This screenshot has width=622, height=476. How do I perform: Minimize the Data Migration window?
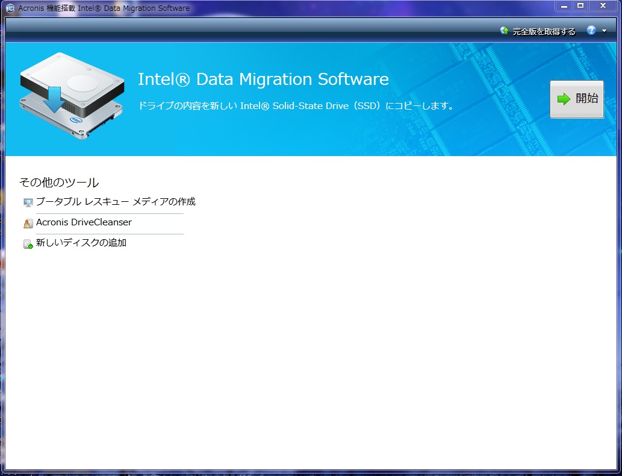[564, 6]
